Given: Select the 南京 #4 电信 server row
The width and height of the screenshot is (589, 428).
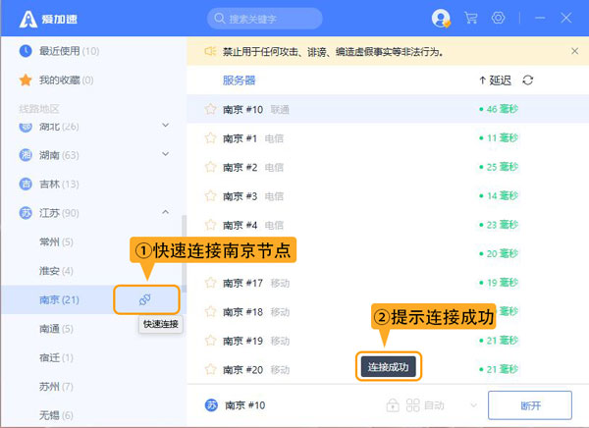Looking at the screenshot, I should pyautogui.click(x=388, y=225).
